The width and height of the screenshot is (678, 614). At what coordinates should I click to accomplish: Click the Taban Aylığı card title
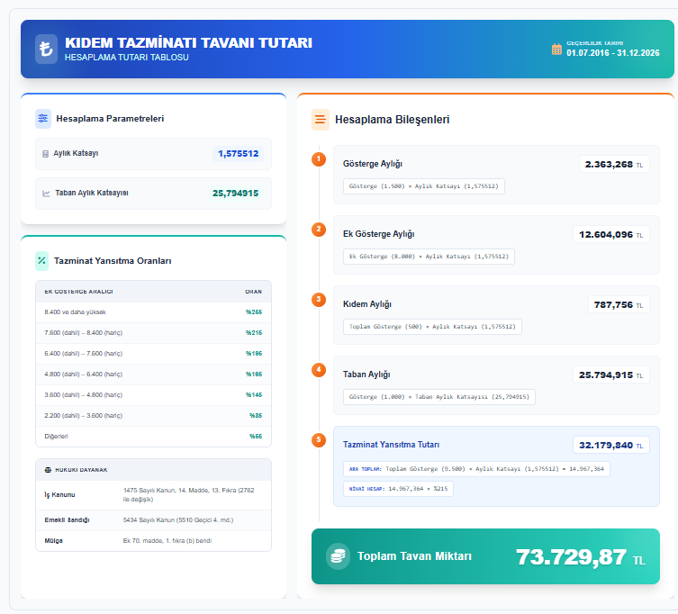366,375
